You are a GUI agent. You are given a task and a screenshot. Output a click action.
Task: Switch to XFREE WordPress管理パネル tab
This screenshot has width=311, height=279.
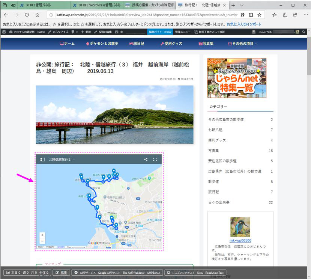(97, 5)
